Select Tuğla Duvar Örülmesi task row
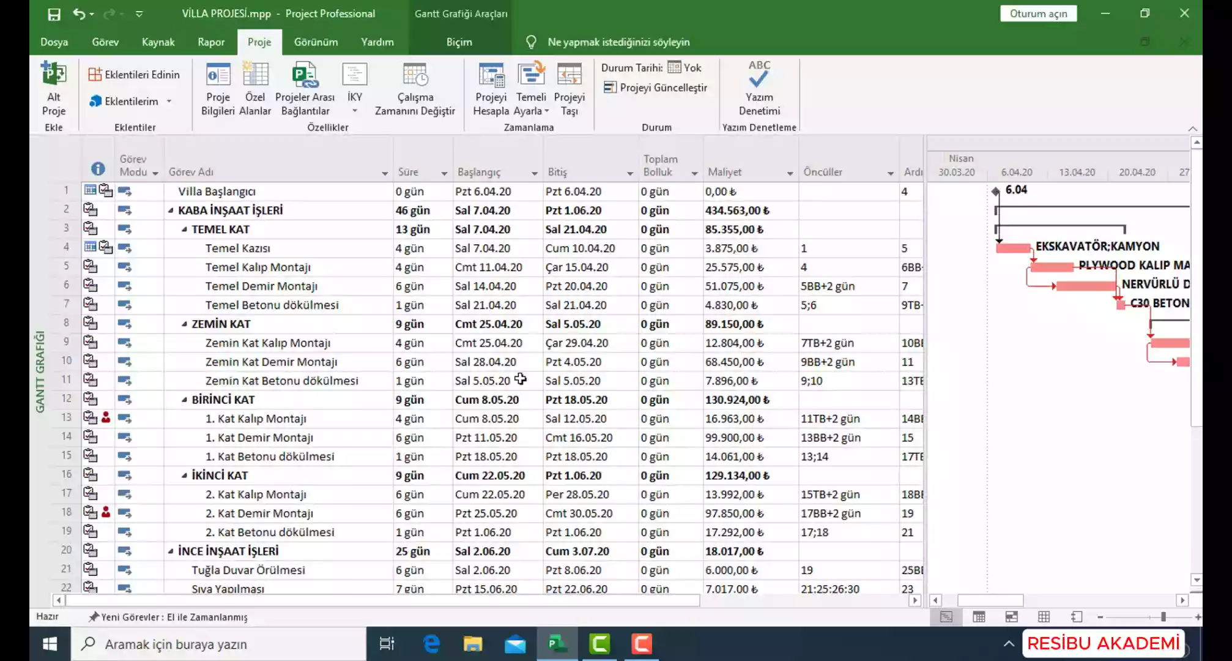 click(278, 570)
